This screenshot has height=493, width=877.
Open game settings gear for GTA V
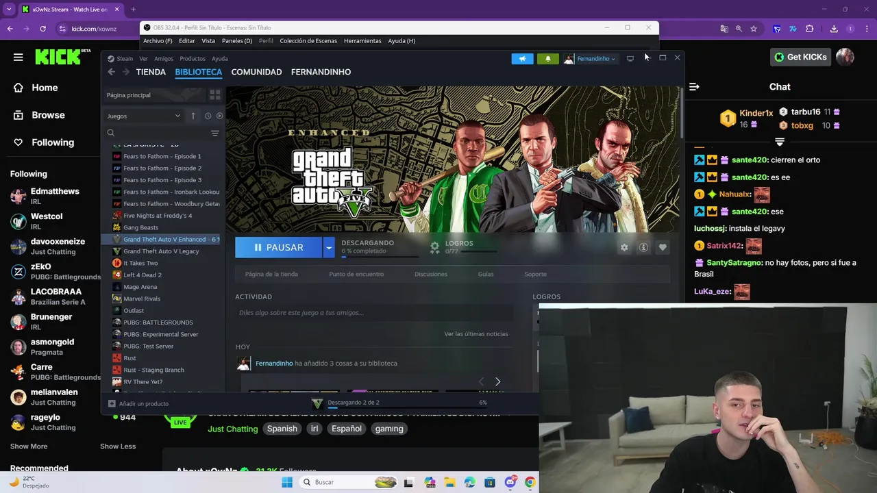click(x=624, y=247)
